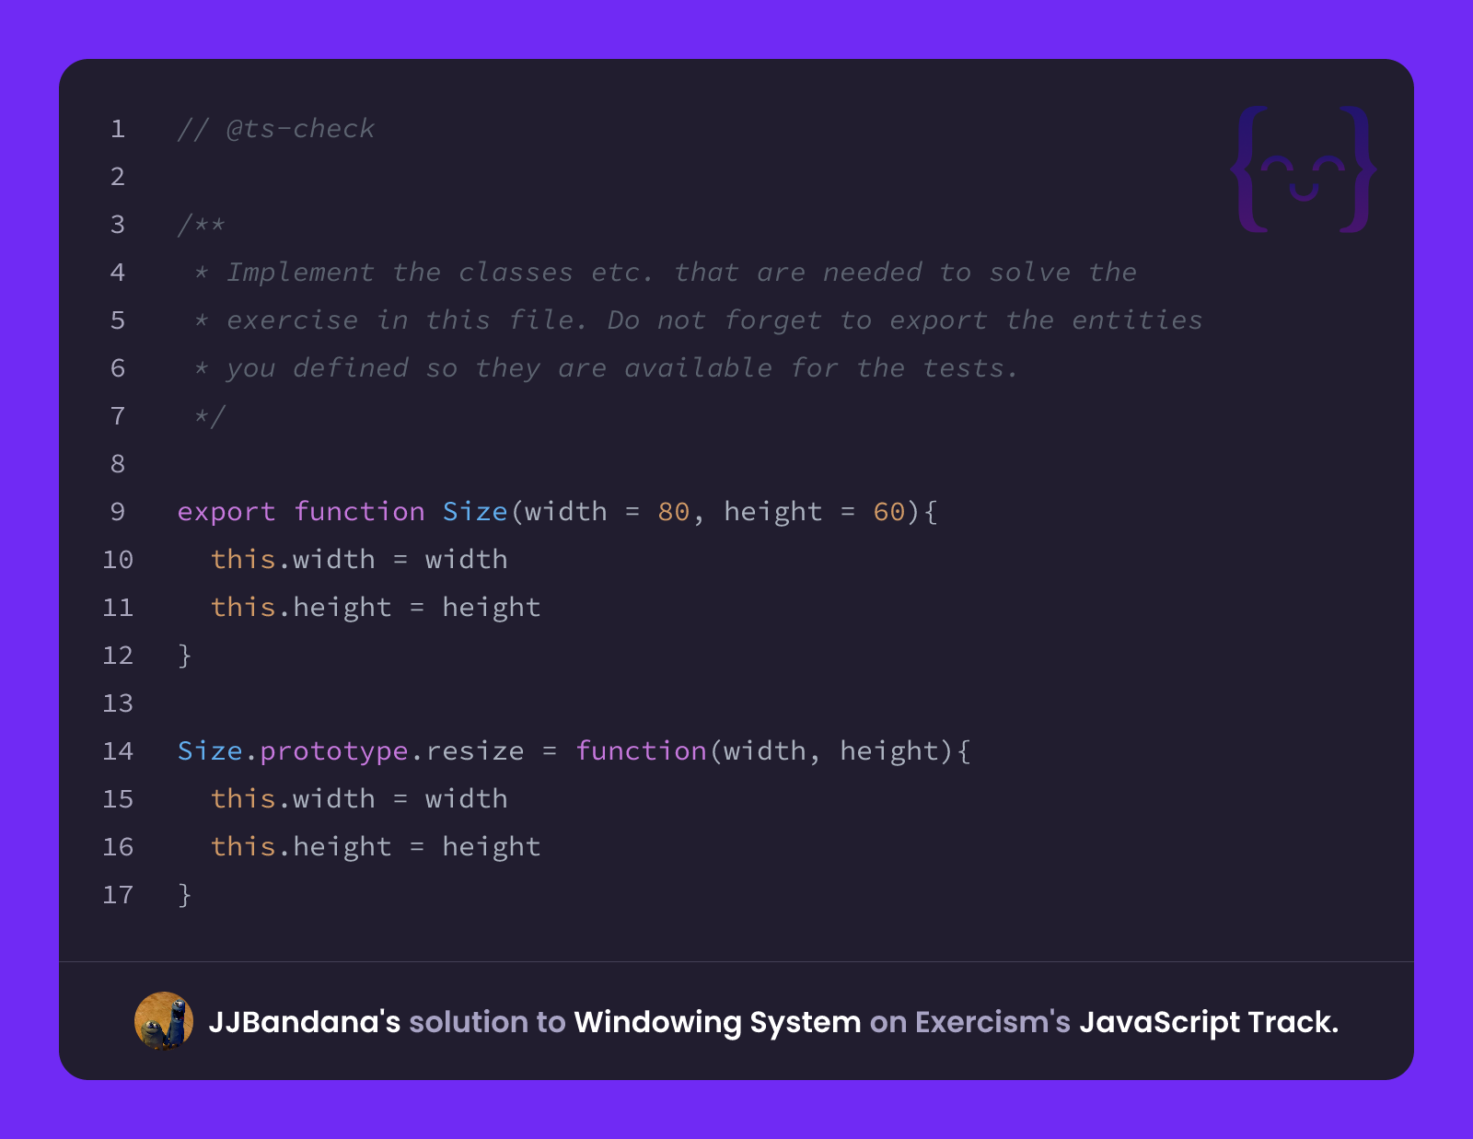Click "resize" on line 14
1473x1139 pixels.
point(475,751)
